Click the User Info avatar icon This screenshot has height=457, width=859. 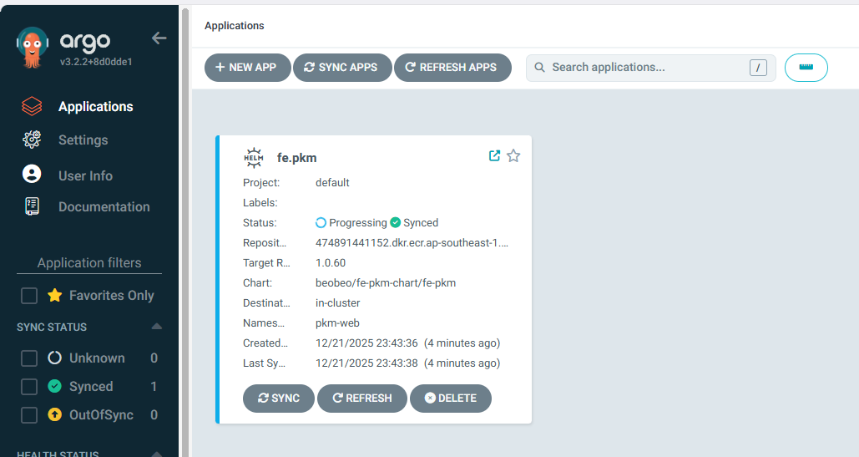[x=32, y=175]
